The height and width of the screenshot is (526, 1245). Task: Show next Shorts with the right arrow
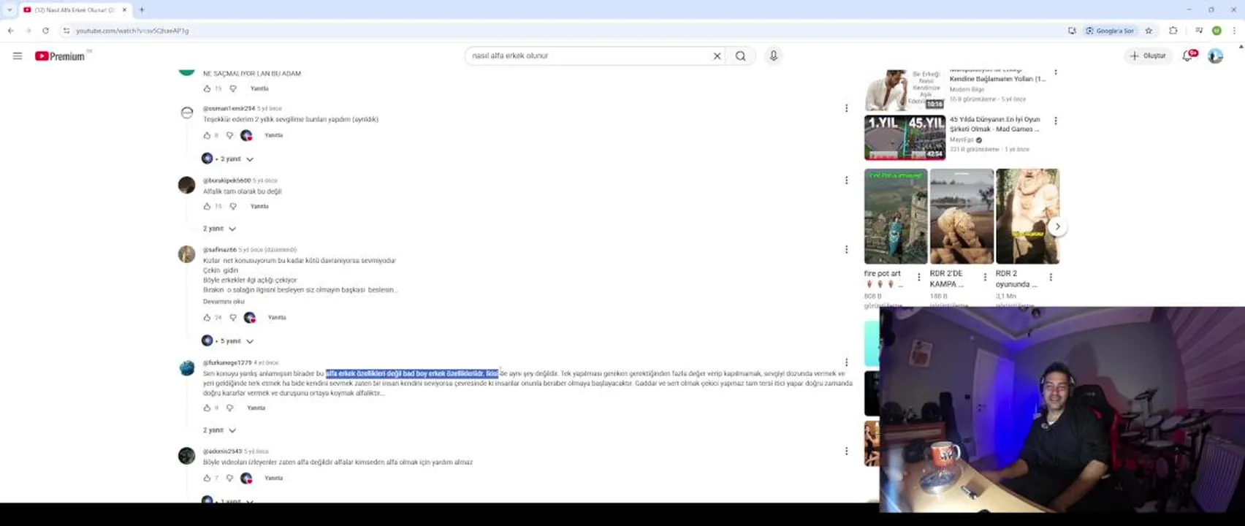[x=1057, y=226]
